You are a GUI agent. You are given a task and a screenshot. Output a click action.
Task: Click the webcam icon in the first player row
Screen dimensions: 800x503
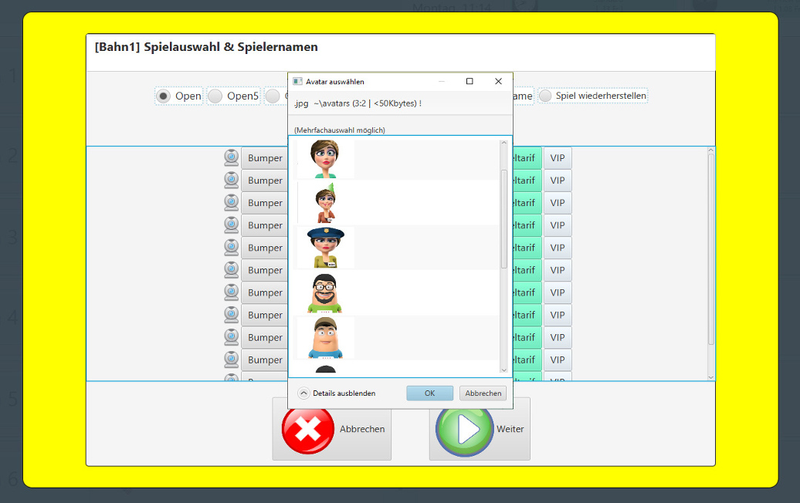pos(231,157)
